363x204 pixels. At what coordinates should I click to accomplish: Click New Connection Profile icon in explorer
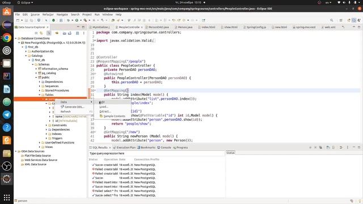point(57,33)
